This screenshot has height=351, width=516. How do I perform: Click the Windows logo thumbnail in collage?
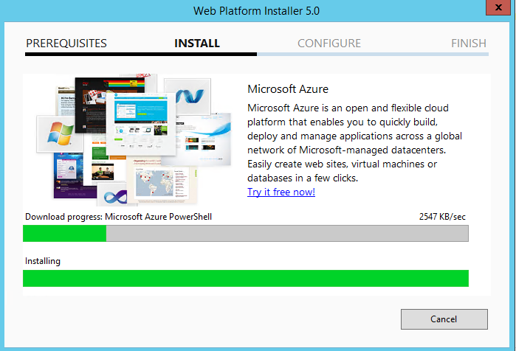click(x=60, y=133)
